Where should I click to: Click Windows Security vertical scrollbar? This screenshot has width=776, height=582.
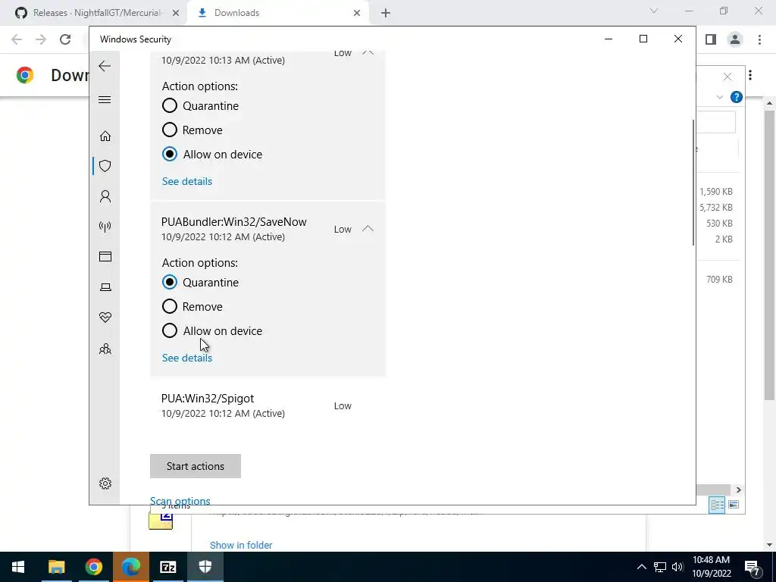pos(693,182)
